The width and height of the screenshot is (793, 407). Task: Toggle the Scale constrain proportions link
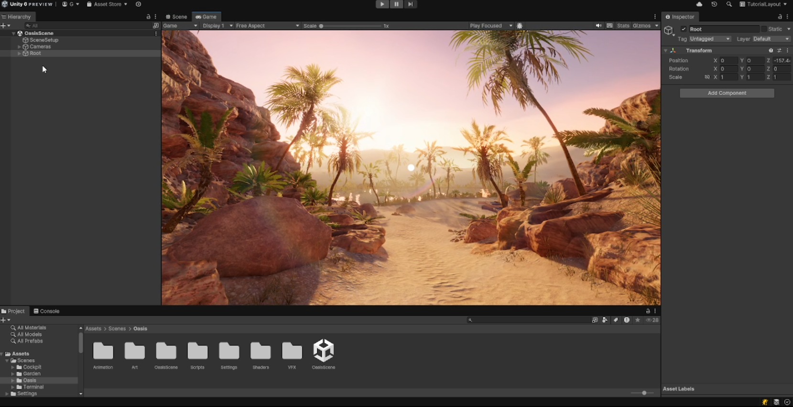coord(707,77)
